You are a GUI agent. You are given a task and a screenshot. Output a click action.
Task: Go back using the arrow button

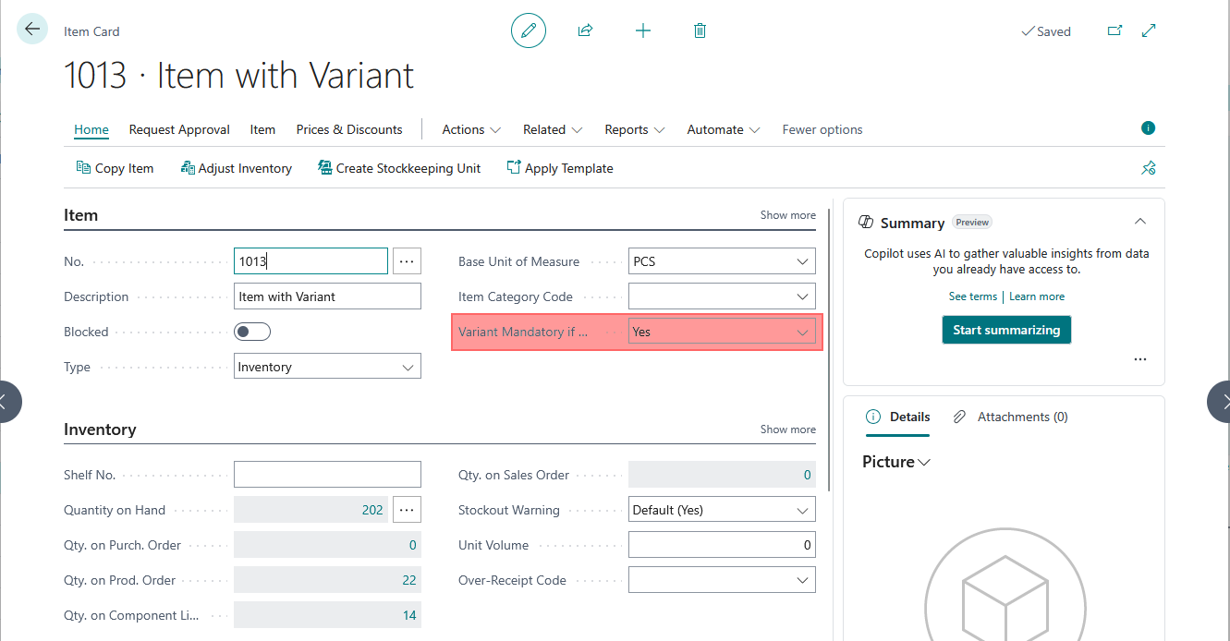(x=32, y=30)
